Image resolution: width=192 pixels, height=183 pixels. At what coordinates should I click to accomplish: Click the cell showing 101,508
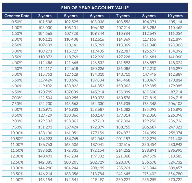coord(45,21)
